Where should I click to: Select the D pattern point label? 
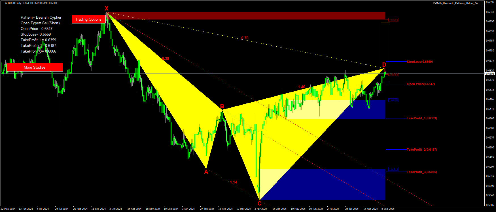pos(384,65)
